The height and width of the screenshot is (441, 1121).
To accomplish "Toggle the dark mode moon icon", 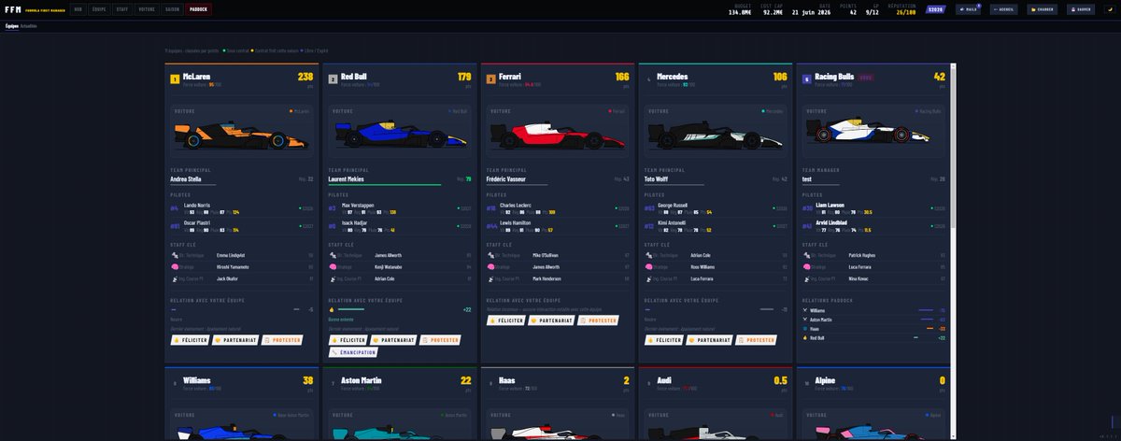I will [1108, 9].
